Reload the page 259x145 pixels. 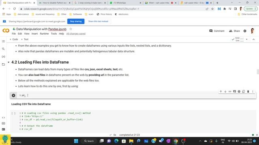pyautogui.click(x=15, y=9)
